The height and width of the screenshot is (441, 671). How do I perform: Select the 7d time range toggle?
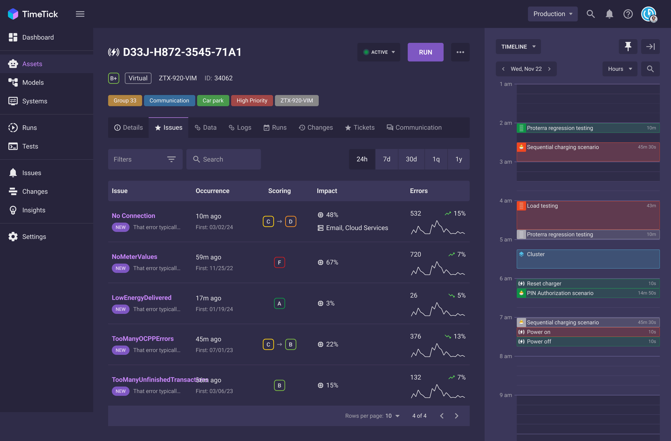click(386, 159)
